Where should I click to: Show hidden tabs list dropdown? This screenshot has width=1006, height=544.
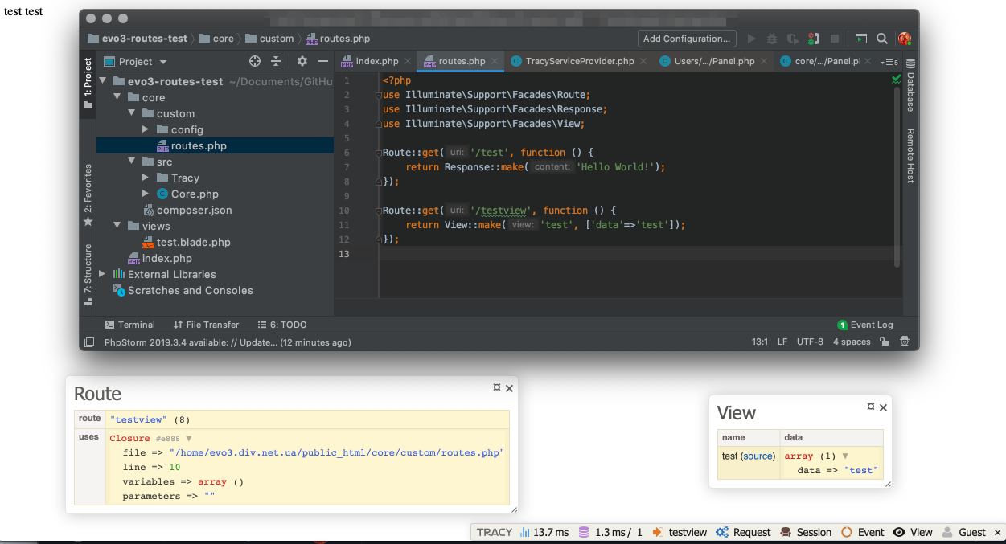click(889, 62)
